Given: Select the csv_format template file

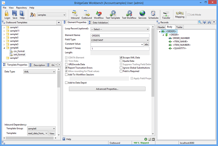Looking at the screenshot, I should coord(19,51).
